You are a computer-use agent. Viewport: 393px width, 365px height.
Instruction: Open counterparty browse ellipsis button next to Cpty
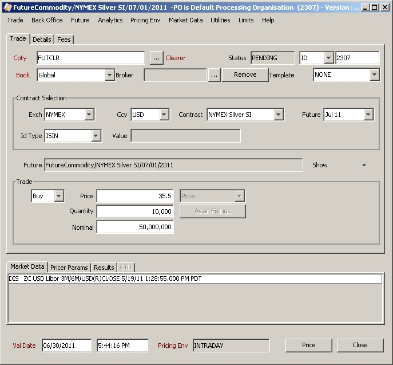click(x=156, y=58)
